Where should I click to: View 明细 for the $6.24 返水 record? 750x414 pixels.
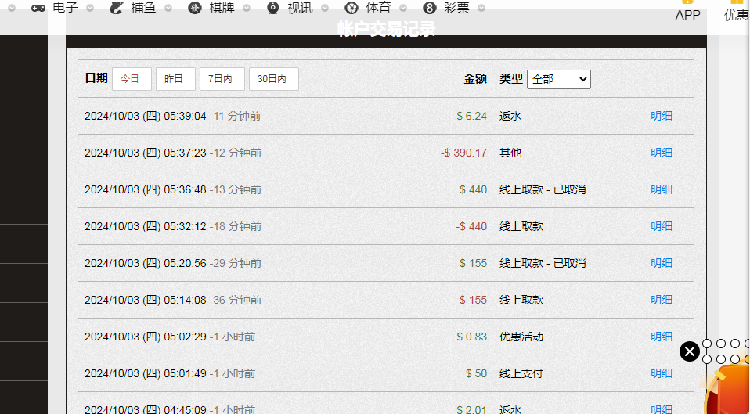coord(662,116)
